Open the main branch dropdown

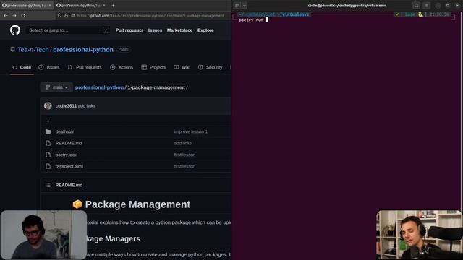point(56,87)
